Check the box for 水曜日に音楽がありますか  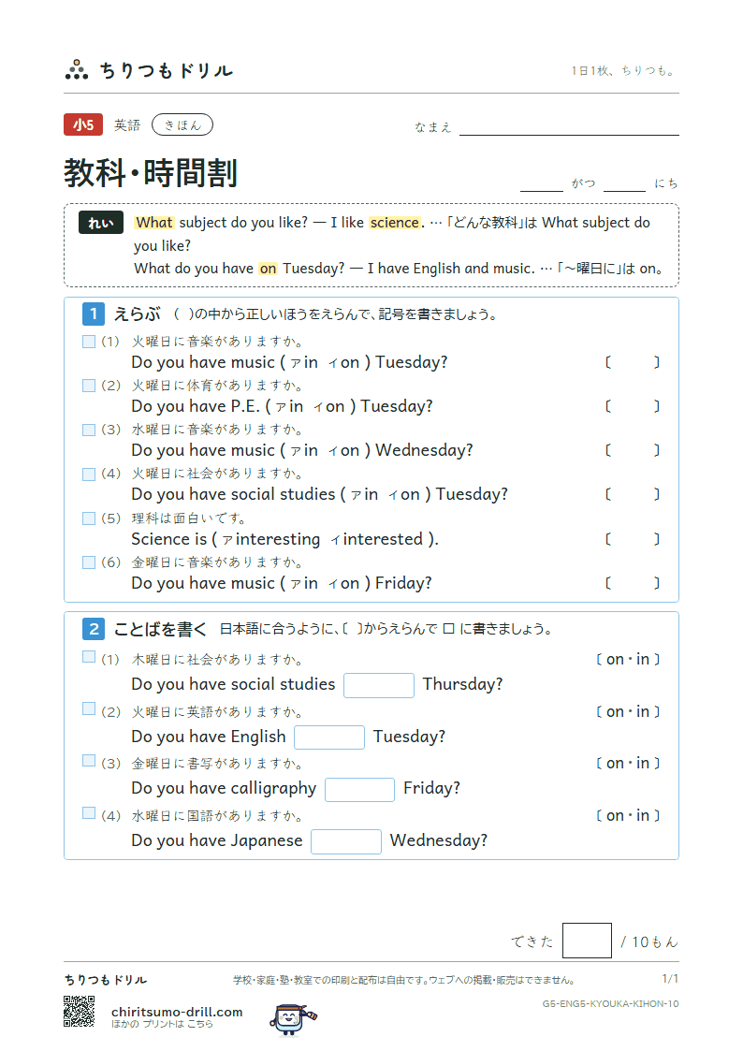(x=89, y=430)
